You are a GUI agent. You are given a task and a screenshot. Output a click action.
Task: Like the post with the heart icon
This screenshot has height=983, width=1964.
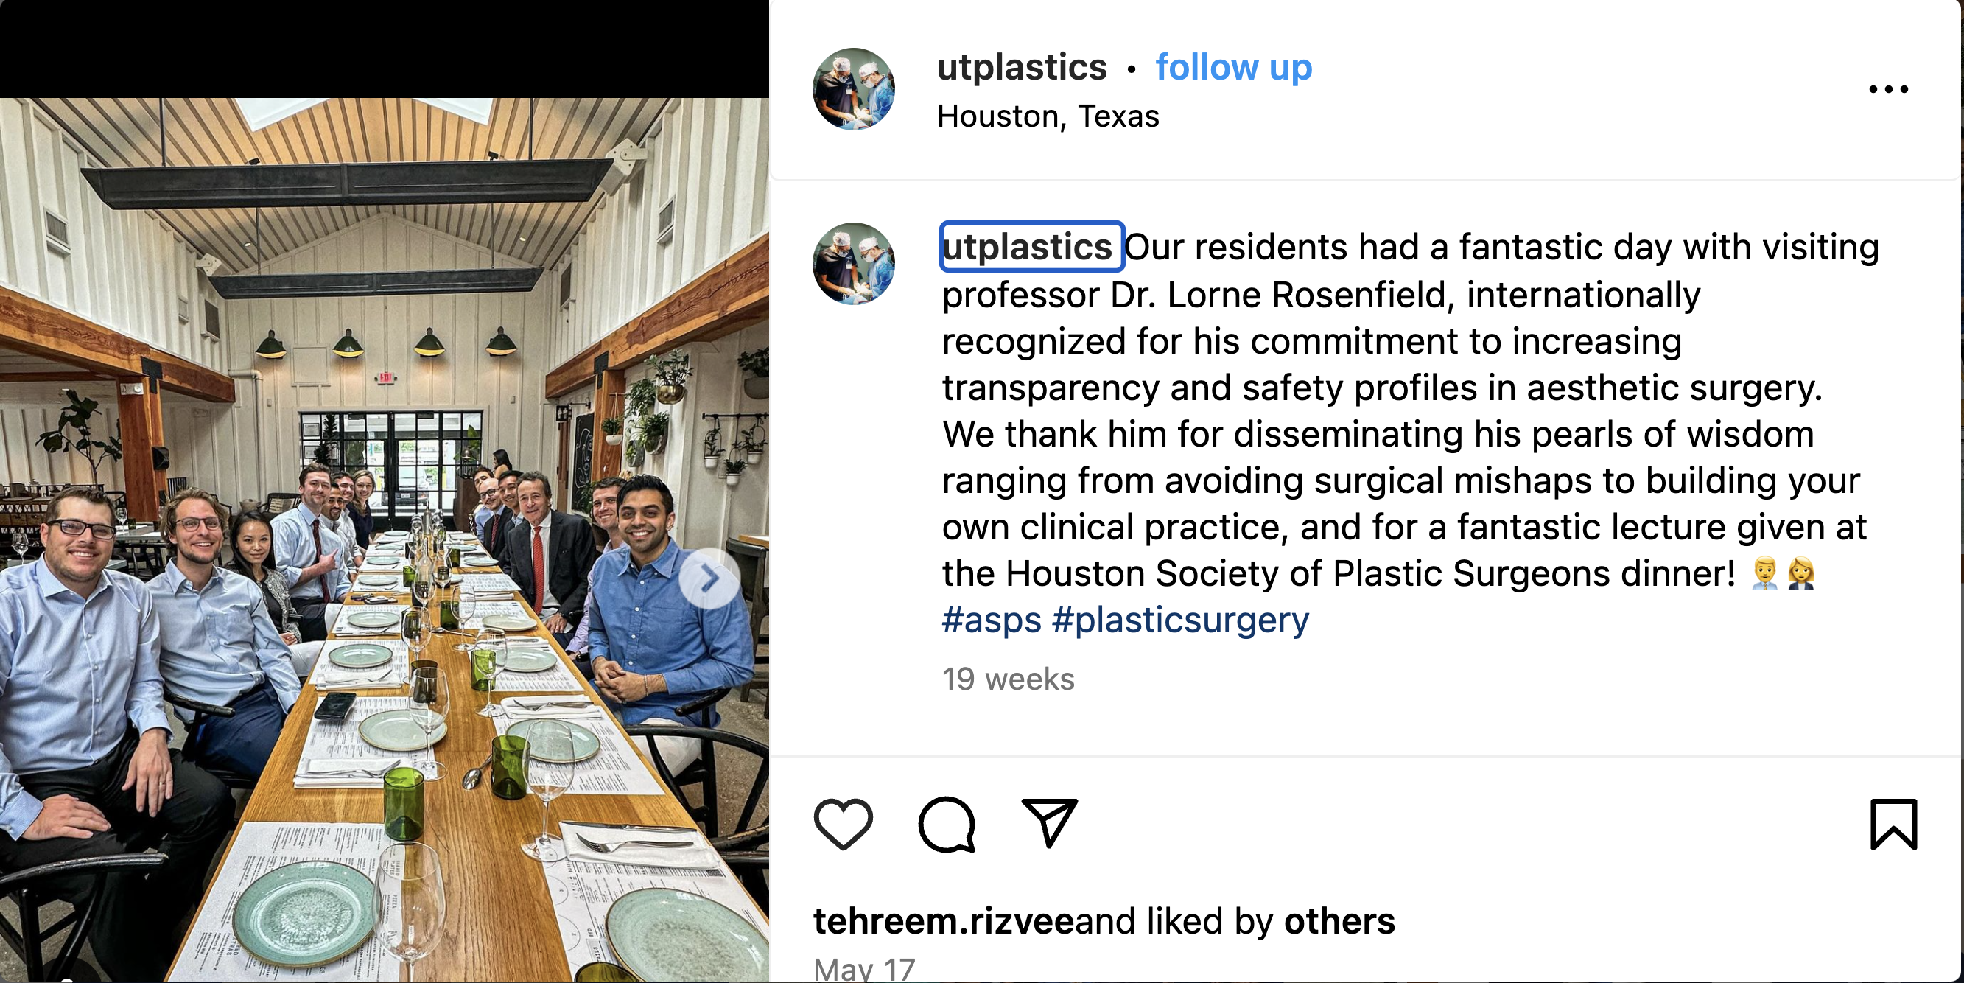coord(843,824)
